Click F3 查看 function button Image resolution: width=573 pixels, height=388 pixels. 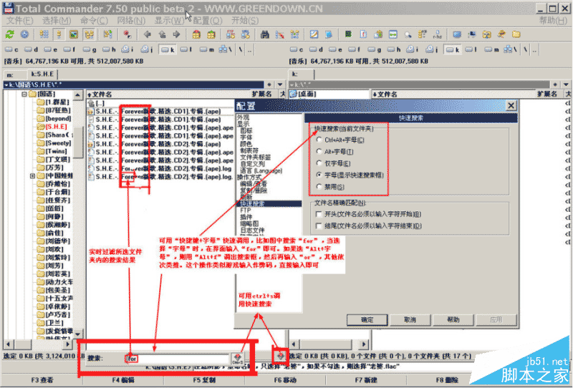(42, 380)
